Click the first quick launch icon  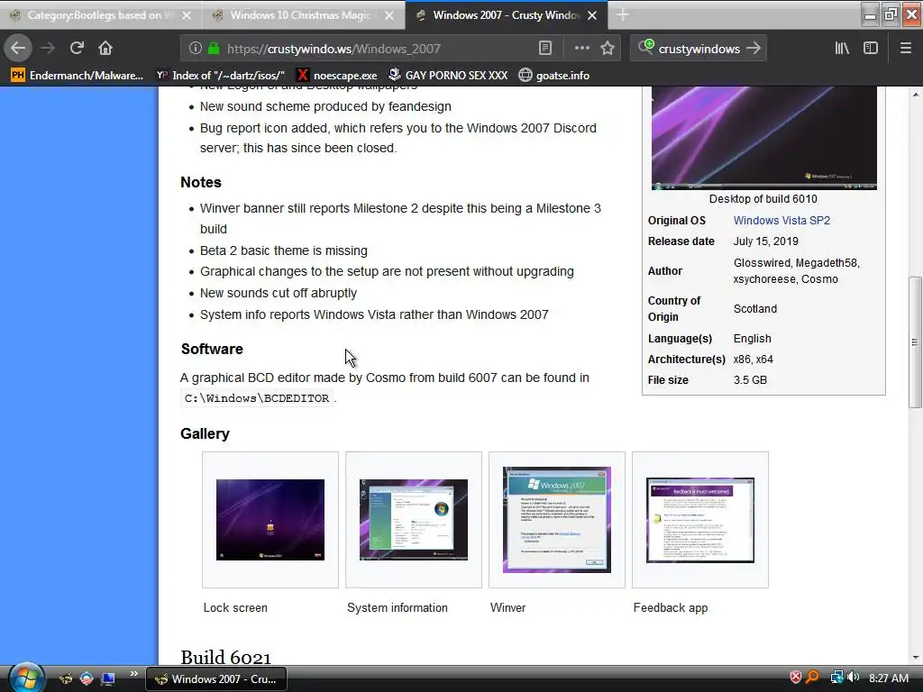point(65,678)
